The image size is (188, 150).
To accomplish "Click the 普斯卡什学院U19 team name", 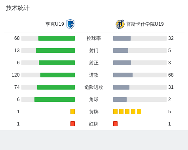I will tap(145, 24).
